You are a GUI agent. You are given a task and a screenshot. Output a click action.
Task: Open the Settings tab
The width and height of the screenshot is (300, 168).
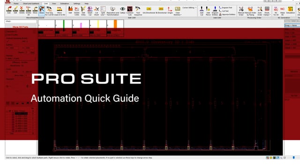[77, 4]
